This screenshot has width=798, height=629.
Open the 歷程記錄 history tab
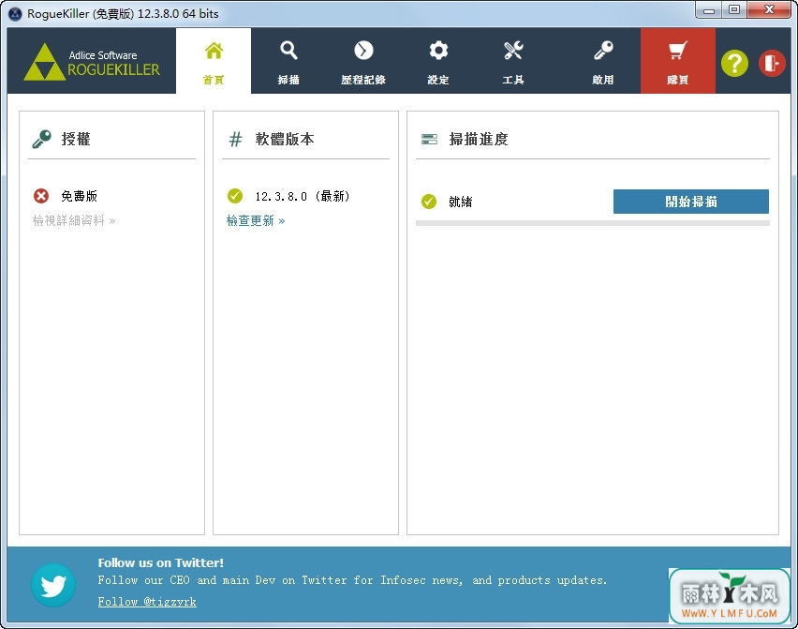click(x=363, y=61)
